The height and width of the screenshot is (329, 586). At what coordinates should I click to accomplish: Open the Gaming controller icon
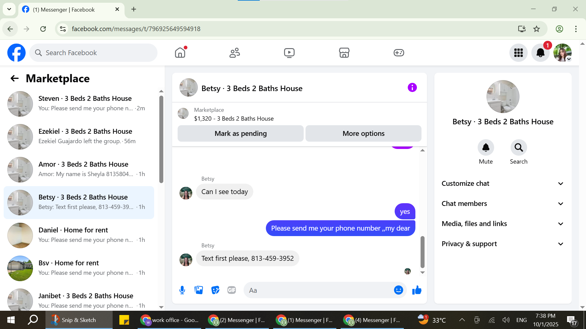pos(399,53)
